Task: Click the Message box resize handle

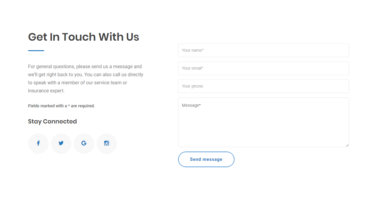Action: click(347, 145)
